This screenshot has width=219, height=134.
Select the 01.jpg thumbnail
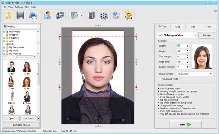27,68
